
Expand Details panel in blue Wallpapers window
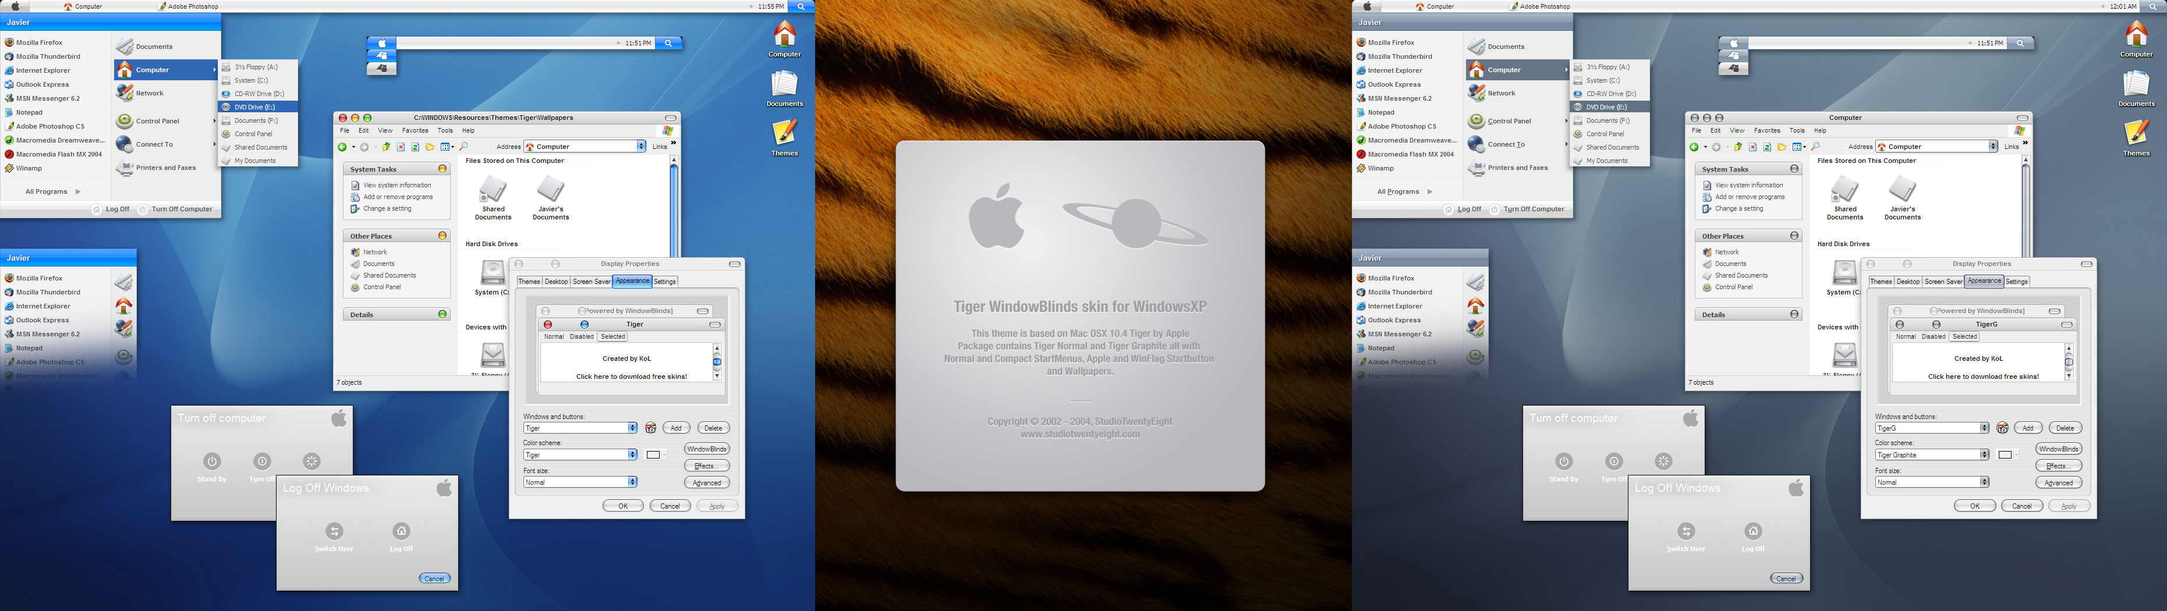tap(442, 314)
